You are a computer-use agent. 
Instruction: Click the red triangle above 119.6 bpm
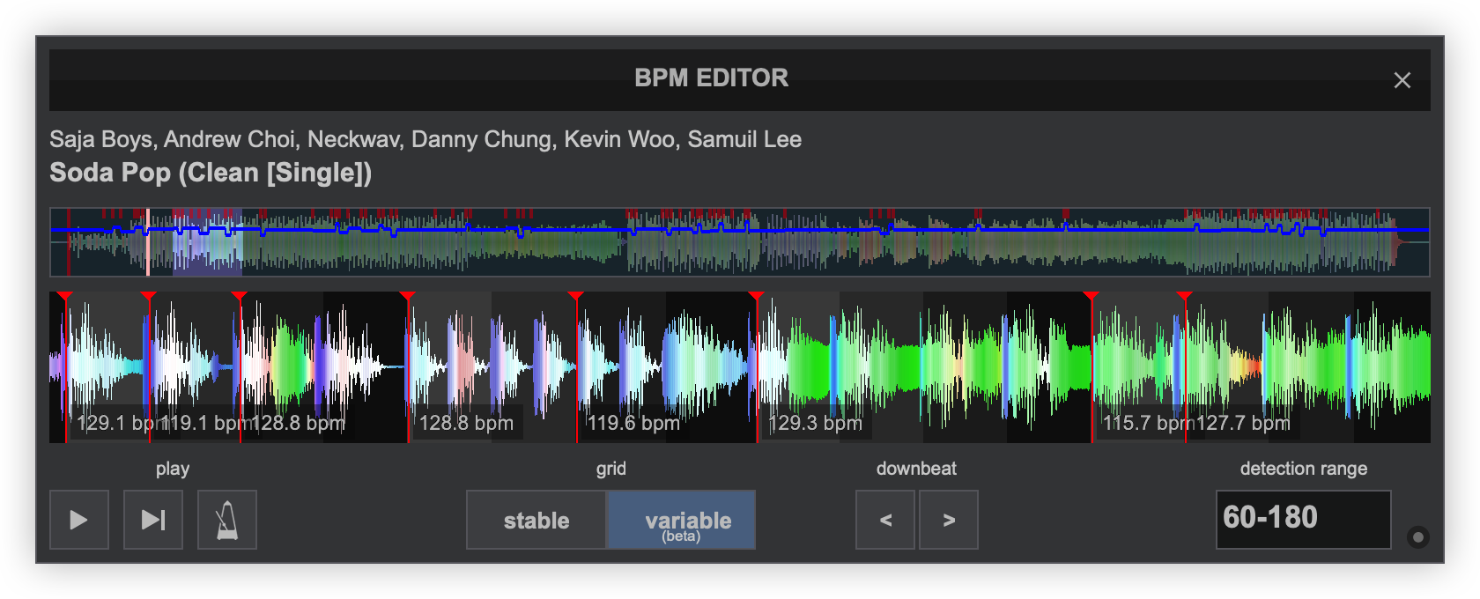click(575, 296)
